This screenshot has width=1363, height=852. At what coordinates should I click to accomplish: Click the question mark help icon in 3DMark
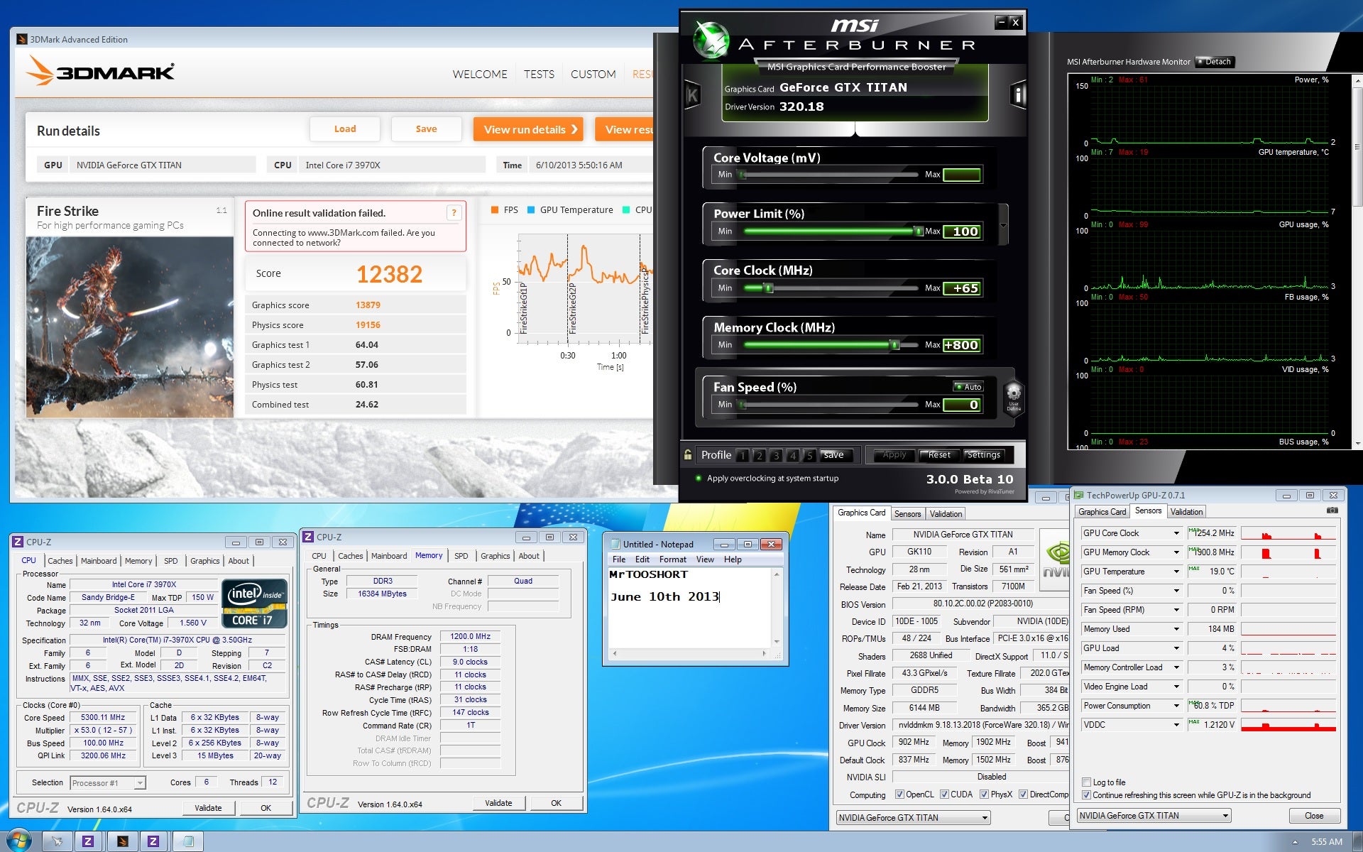tap(454, 212)
